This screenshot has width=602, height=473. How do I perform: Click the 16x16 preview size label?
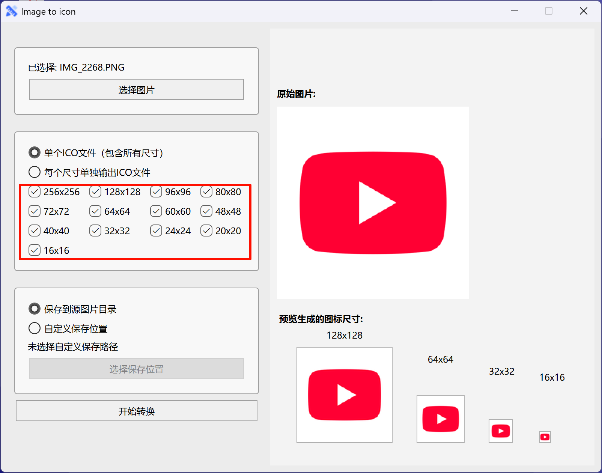point(552,377)
